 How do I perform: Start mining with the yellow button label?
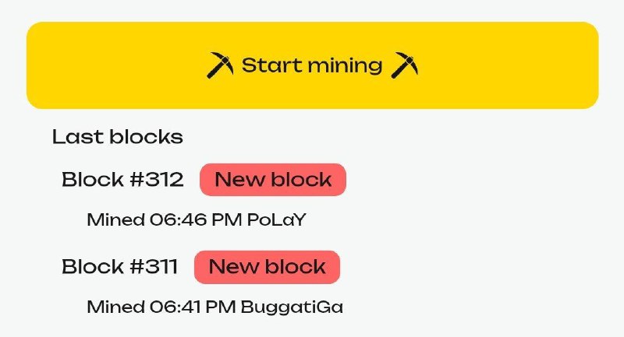click(x=312, y=65)
